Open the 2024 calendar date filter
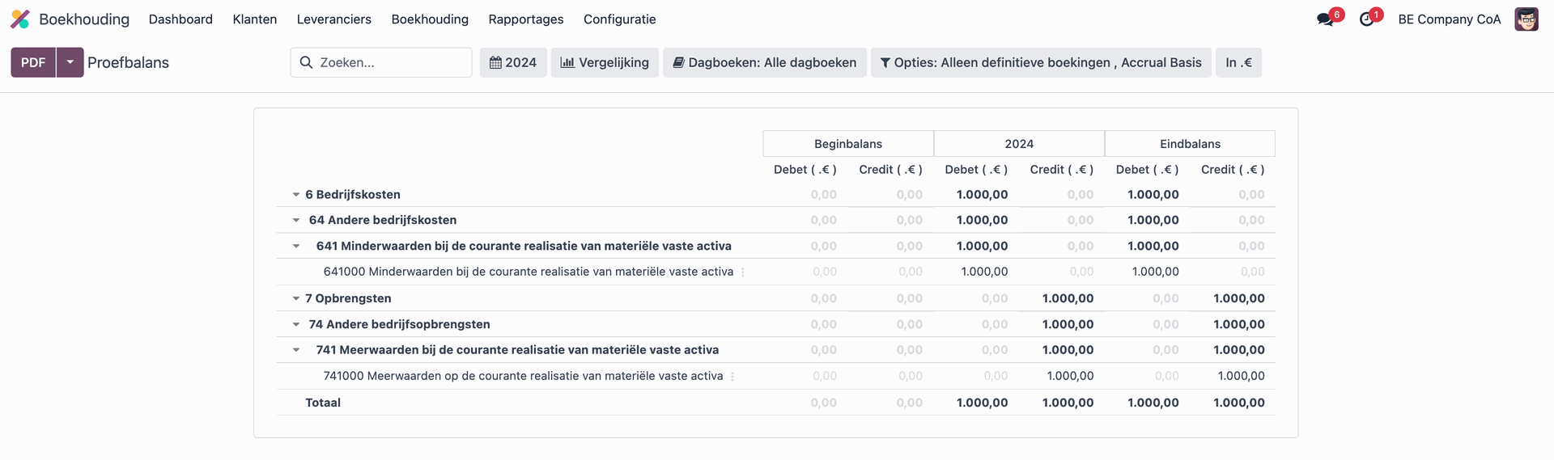The width and height of the screenshot is (1554, 460). 513,62
